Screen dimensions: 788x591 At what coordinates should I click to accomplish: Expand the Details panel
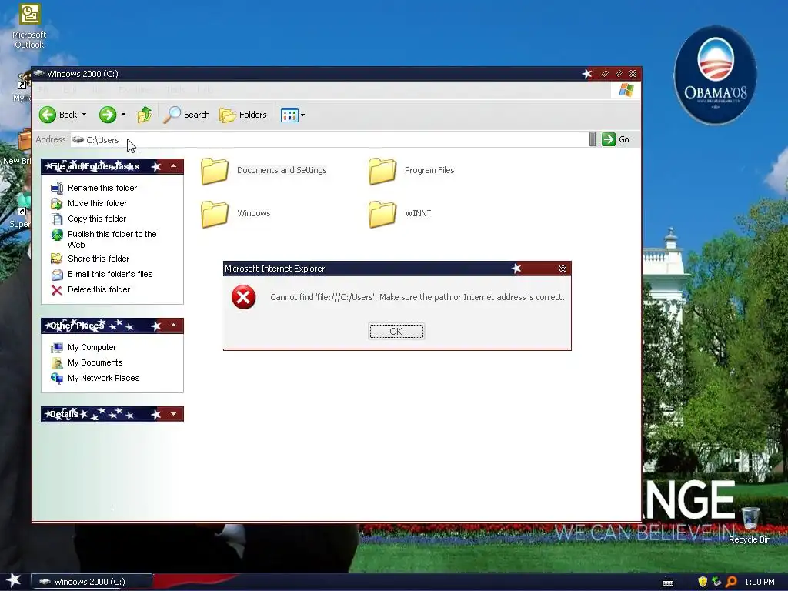pyautogui.click(x=173, y=414)
